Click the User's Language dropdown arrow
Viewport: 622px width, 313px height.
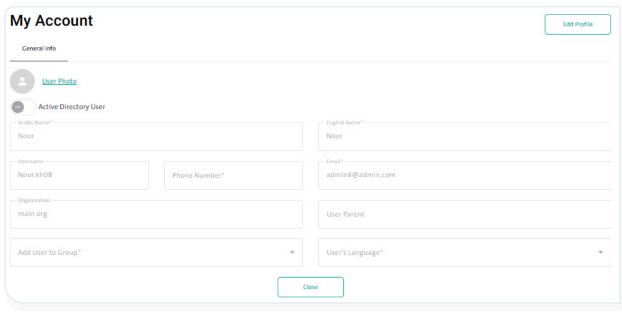coord(600,252)
